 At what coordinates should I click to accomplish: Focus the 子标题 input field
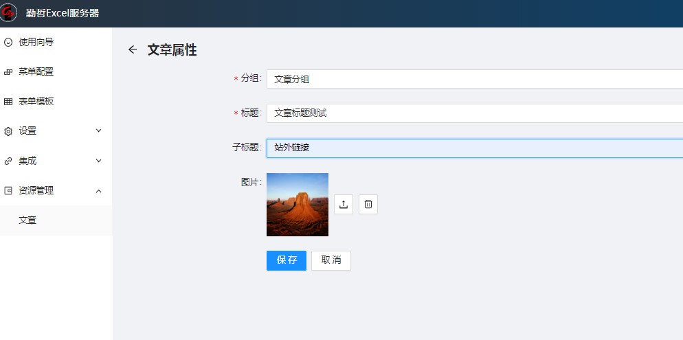tap(474, 148)
